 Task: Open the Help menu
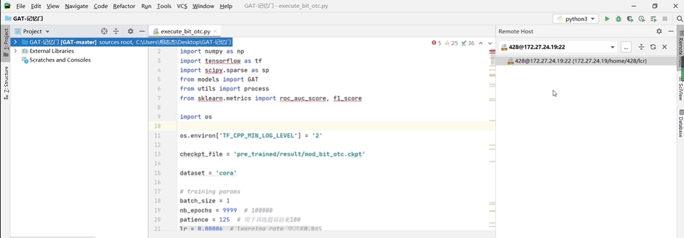tap(226, 6)
